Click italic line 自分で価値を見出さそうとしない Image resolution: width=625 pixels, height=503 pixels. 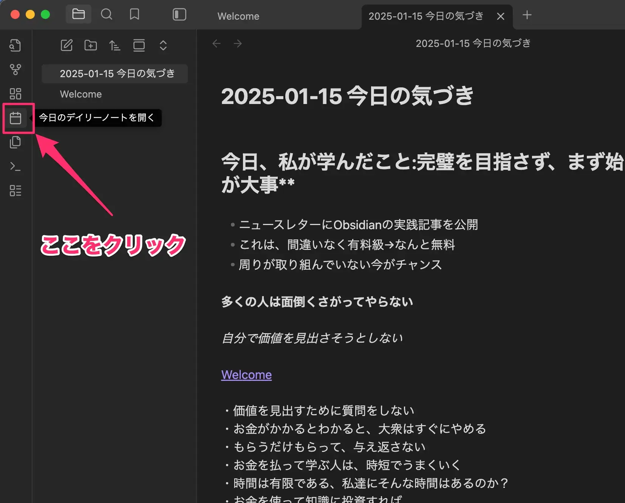coord(312,338)
